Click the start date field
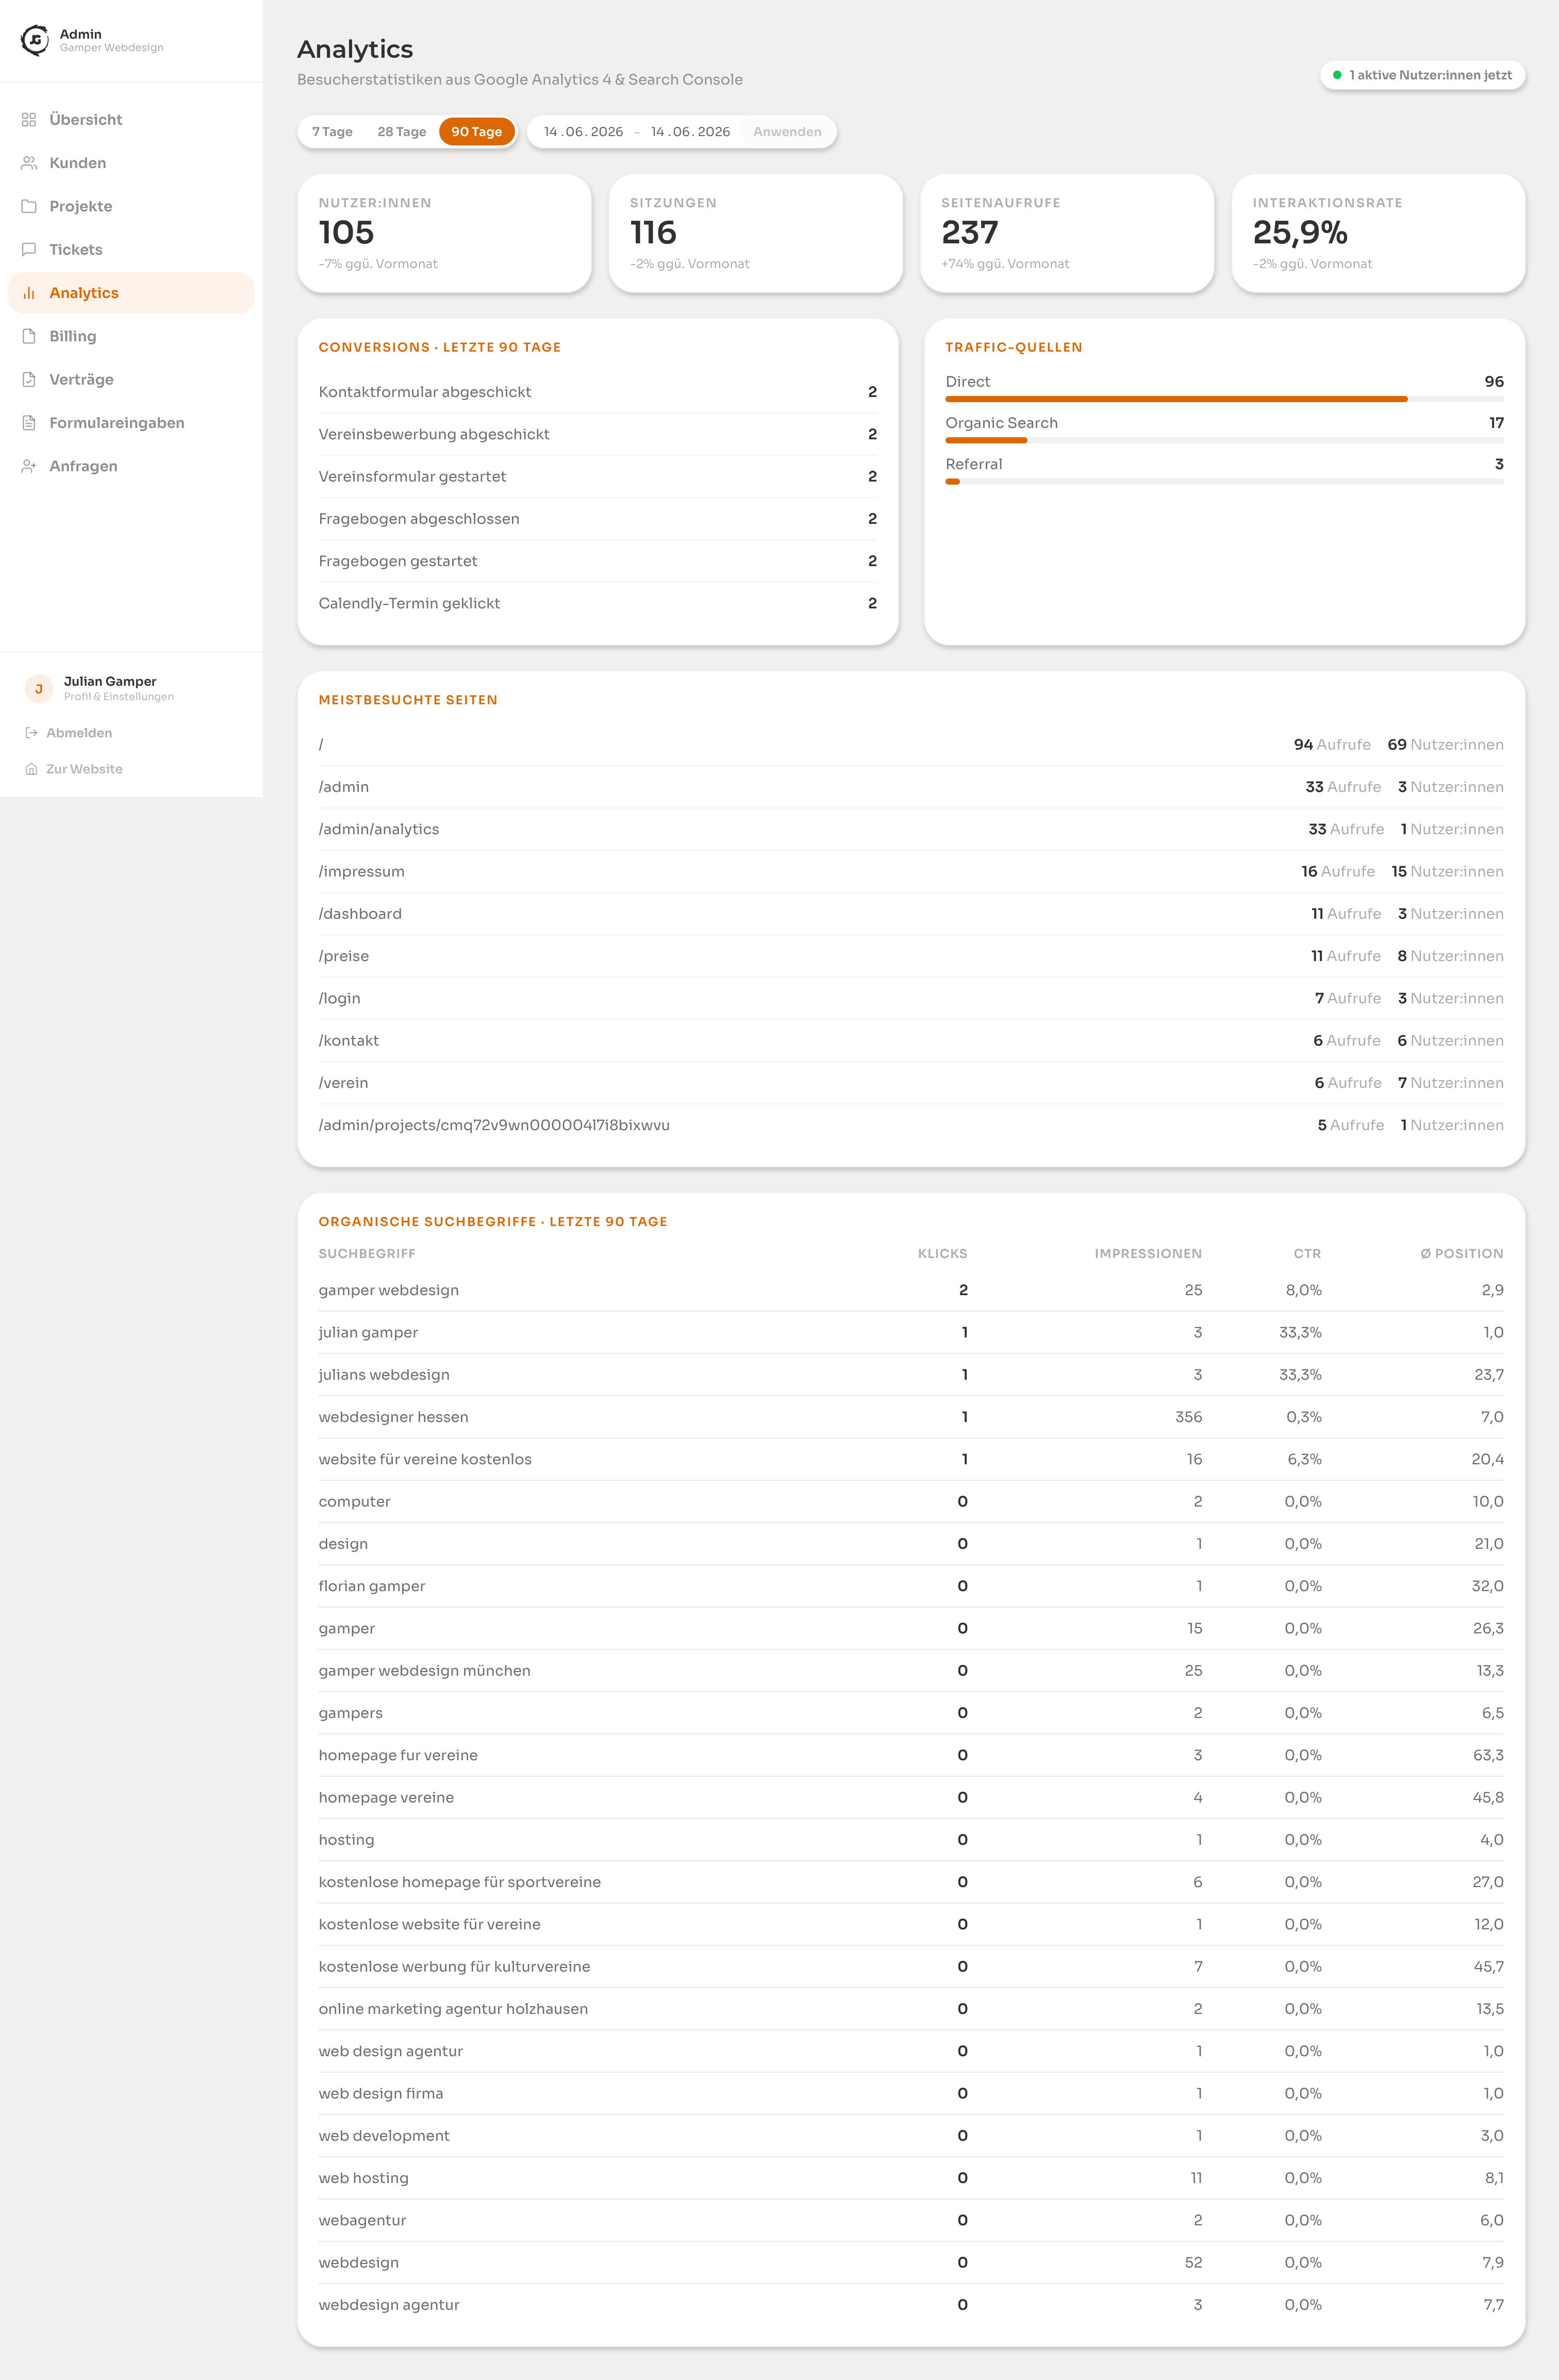 (584, 132)
